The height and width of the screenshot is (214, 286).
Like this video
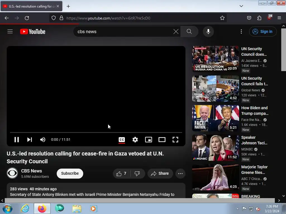pos(121,173)
